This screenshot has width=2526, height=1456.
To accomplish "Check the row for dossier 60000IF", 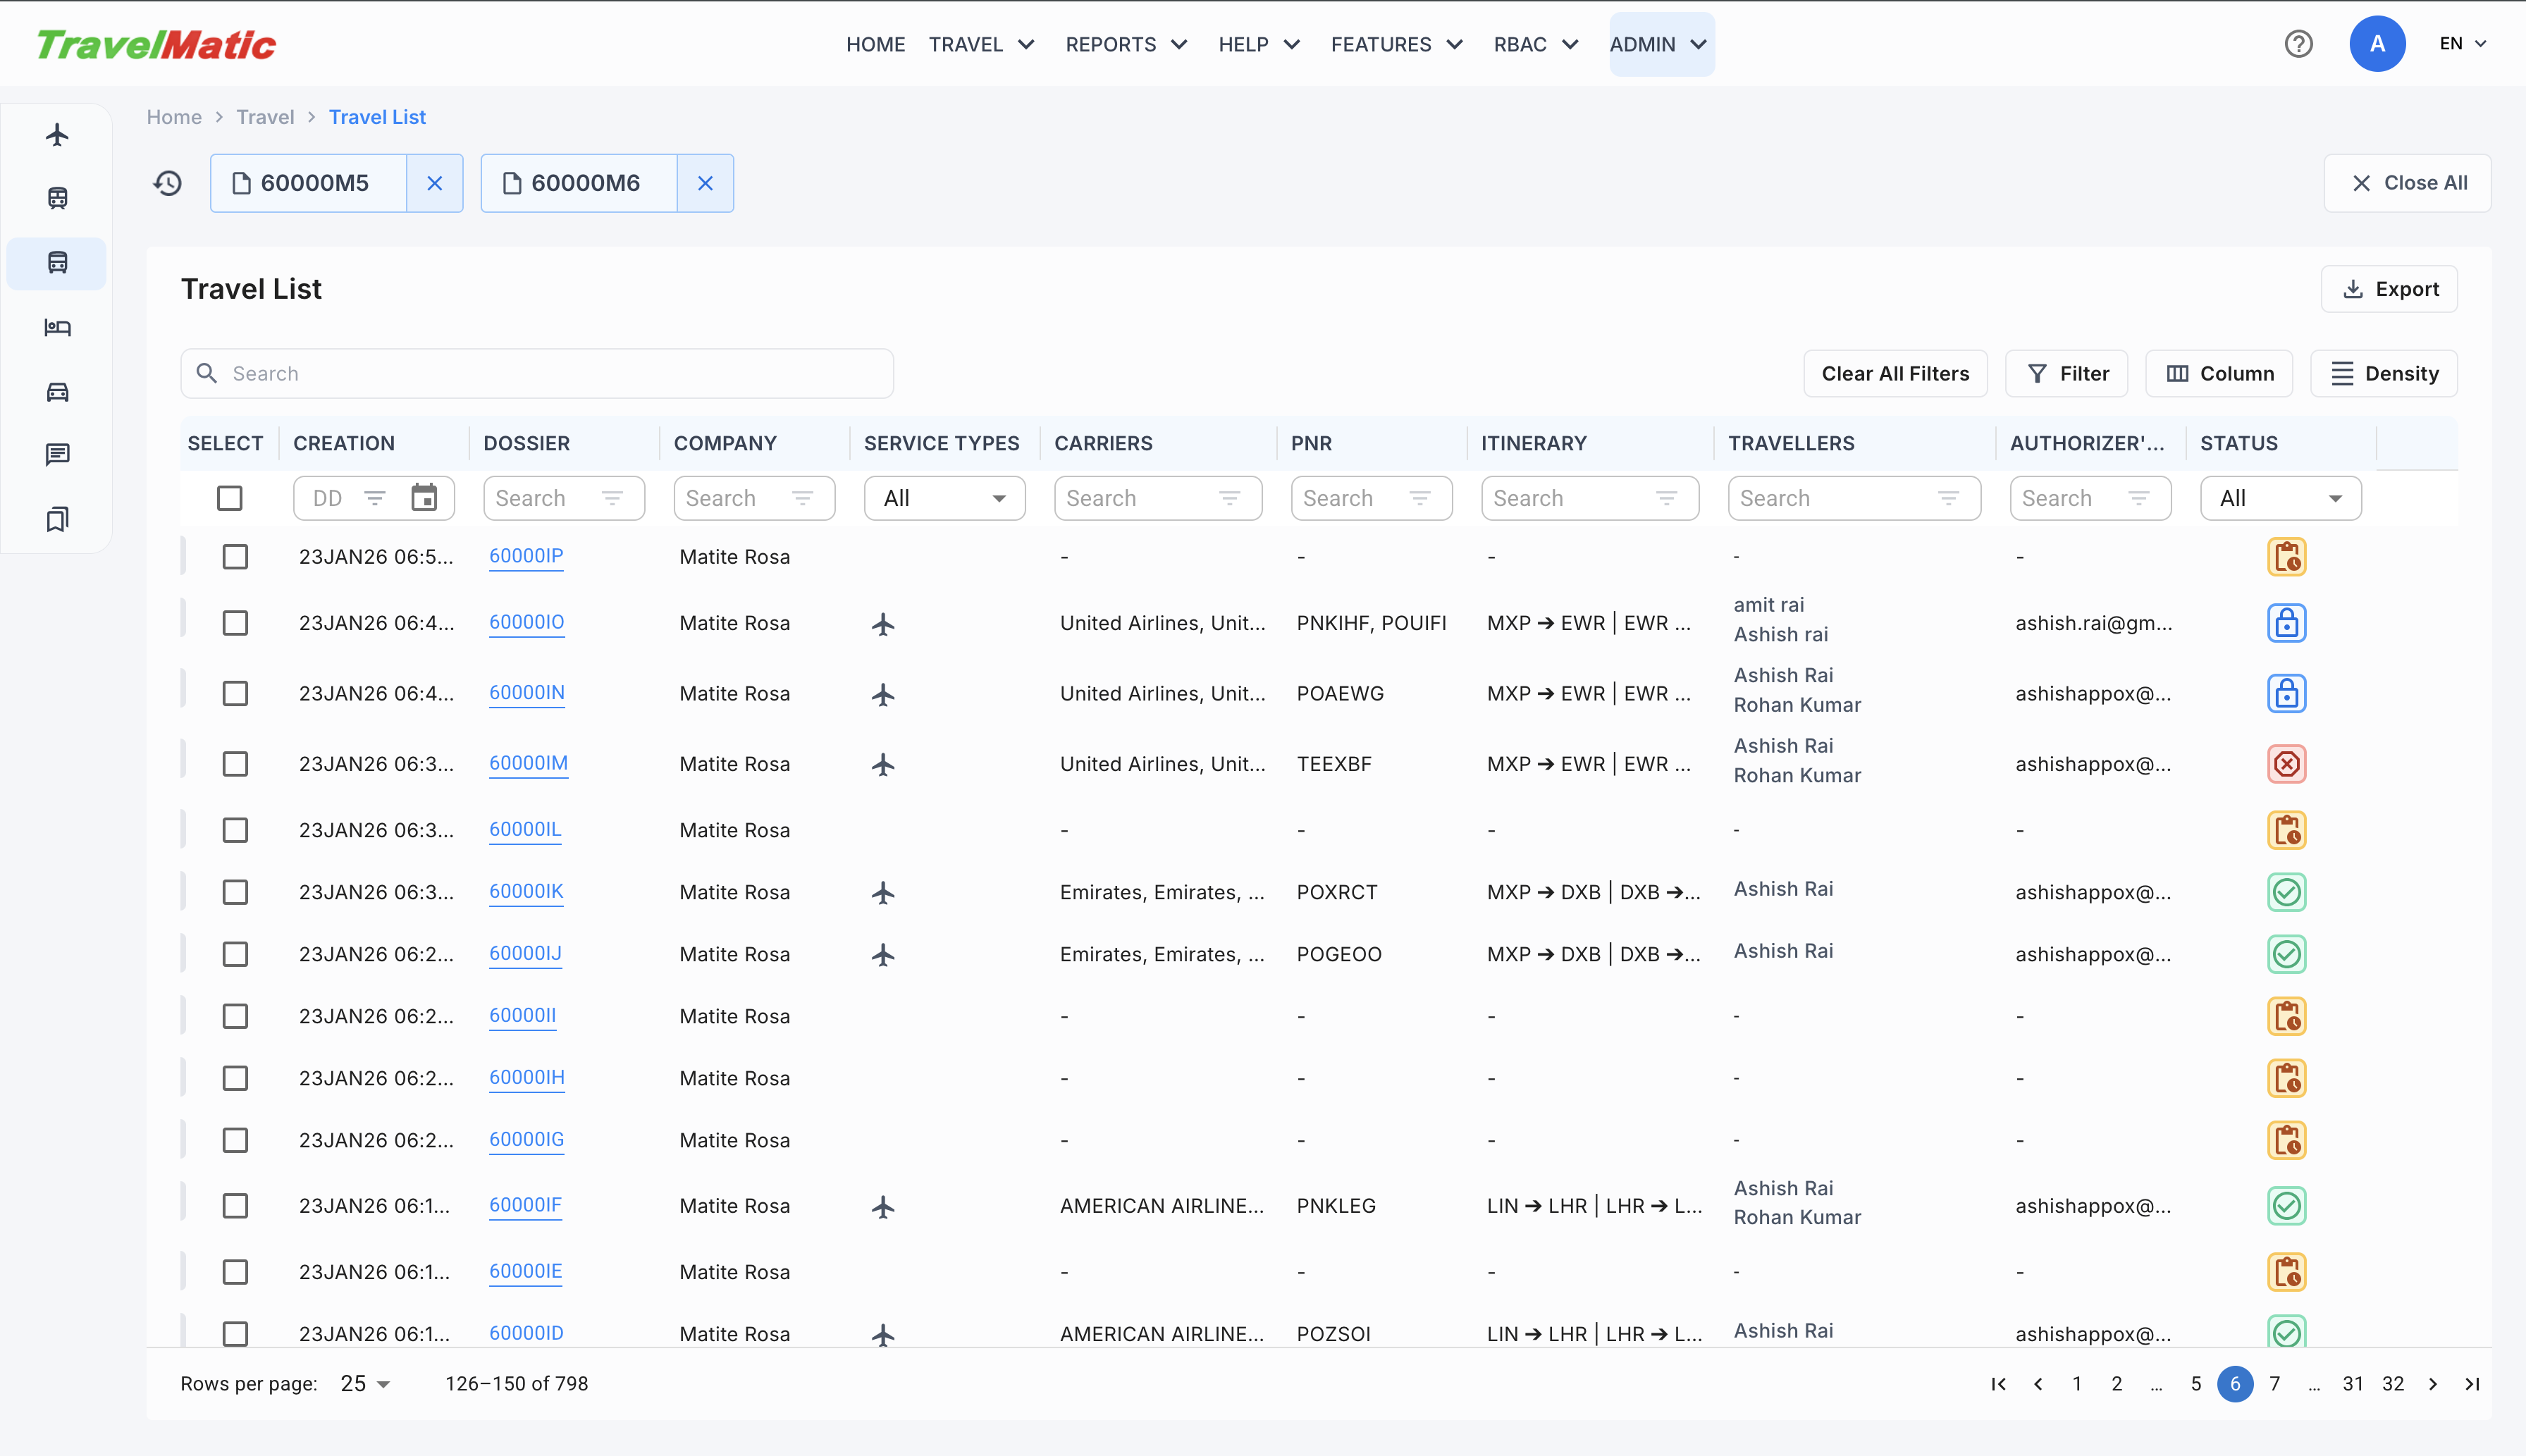I will (x=235, y=1206).
